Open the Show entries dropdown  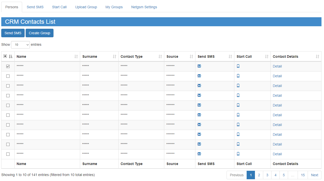click(20, 45)
